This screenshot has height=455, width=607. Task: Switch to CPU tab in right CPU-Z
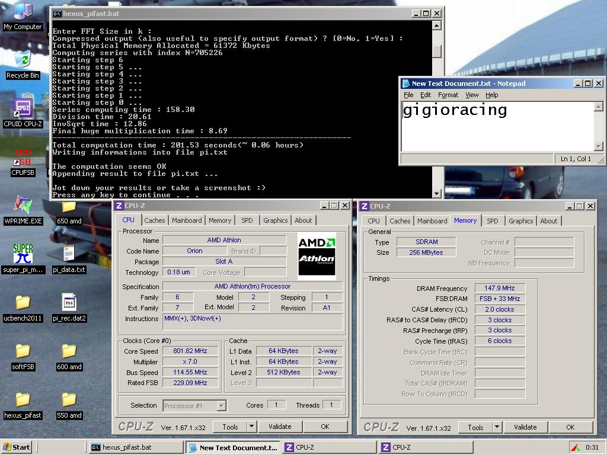373,221
